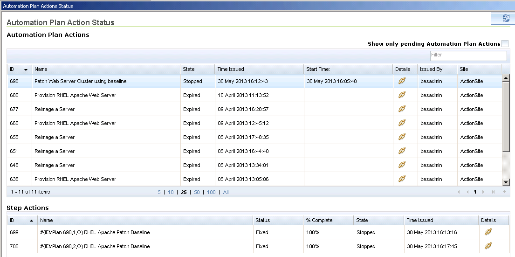The image size is (515, 257).
Task: Click Fixed status of step 699
Action: 262,232
